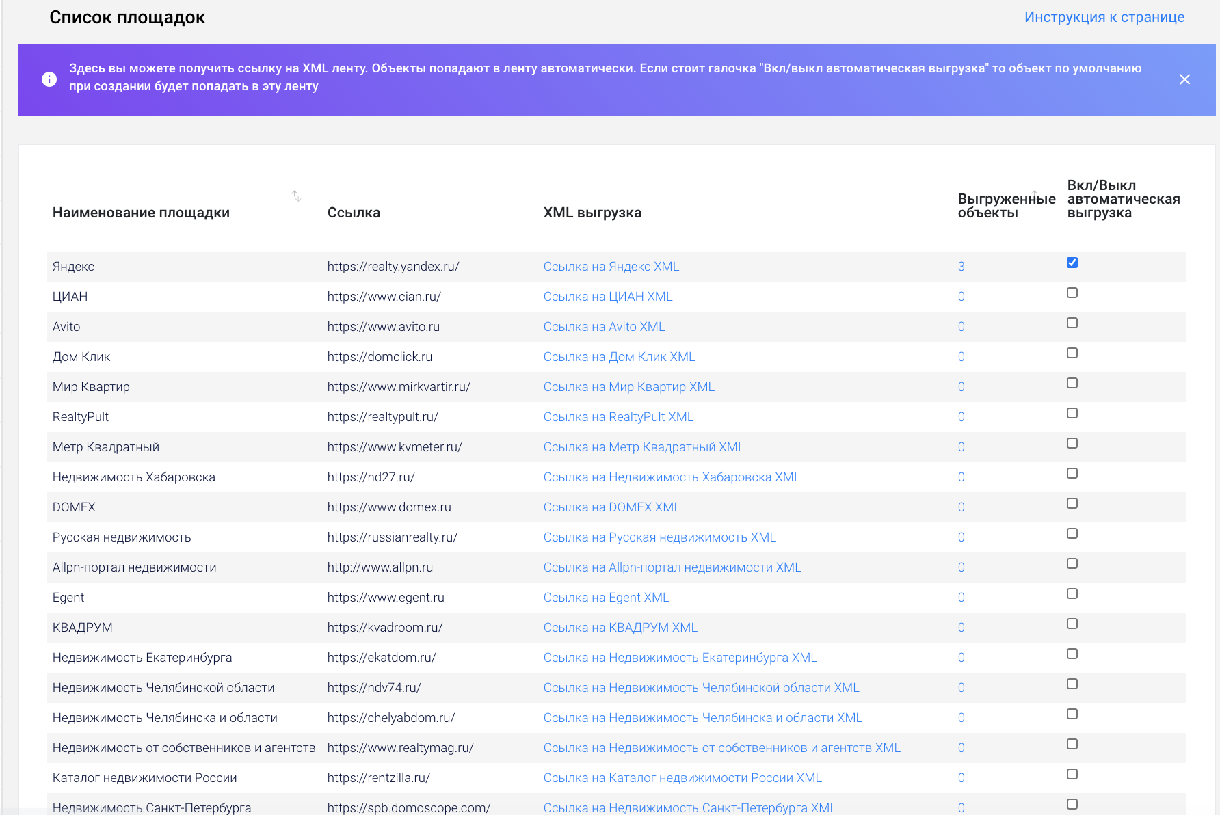Tick the checkbox for Недвижимость Челябинской области
The image size is (1220, 815).
pyautogui.click(x=1072, y=684)
